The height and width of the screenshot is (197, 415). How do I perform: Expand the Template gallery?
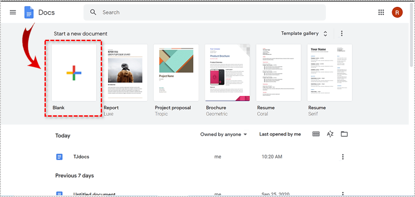pos(305,33)
